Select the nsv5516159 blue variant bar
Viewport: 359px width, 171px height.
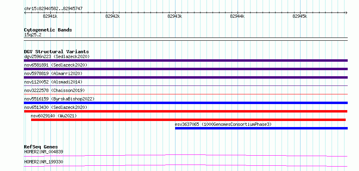point(186,103)
